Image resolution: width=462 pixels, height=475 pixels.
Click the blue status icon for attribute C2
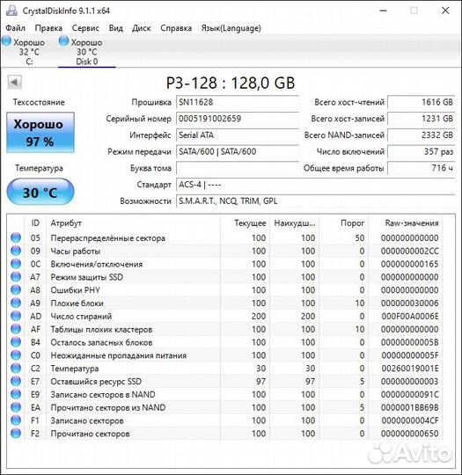point(16,369)
